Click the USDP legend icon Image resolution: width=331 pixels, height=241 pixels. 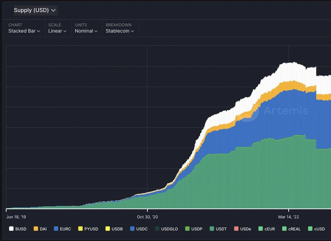tap(188, 229)
